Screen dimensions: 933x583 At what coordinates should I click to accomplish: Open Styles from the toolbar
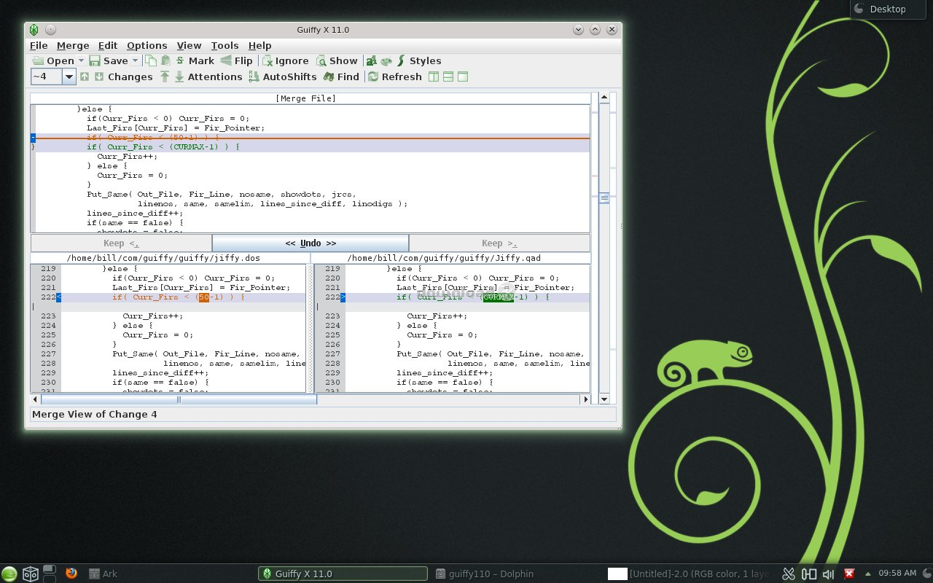(x=419, y=61)
